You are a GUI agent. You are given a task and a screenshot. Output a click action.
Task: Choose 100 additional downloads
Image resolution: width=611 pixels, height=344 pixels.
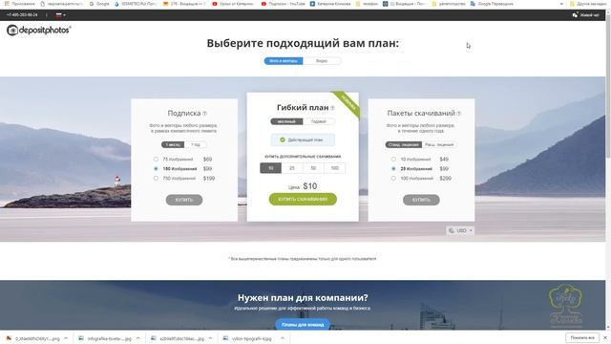(x=335, y=168)
